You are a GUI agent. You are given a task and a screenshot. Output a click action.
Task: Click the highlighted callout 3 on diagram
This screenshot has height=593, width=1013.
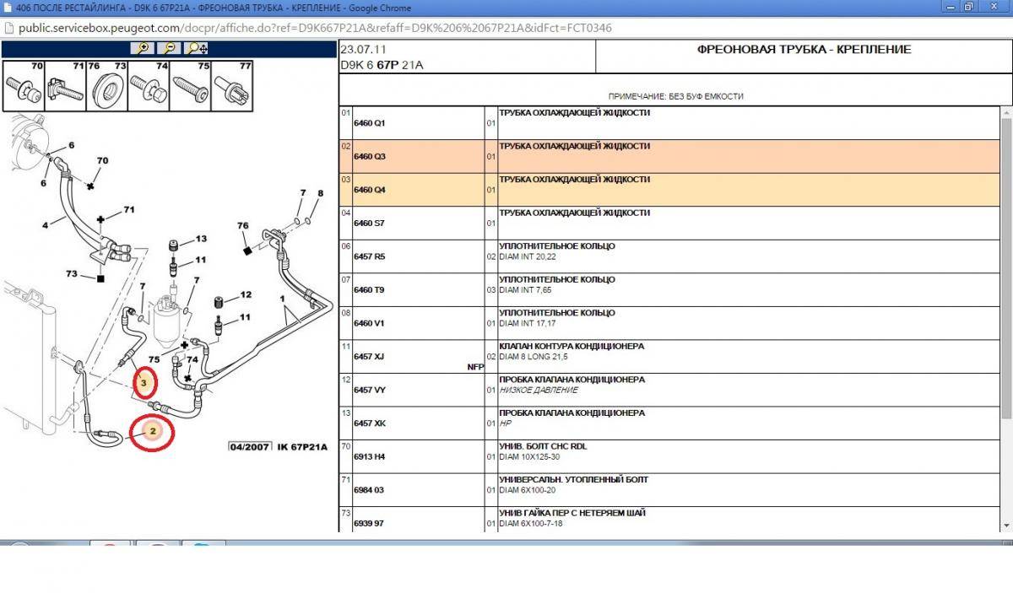pos(144,384)
